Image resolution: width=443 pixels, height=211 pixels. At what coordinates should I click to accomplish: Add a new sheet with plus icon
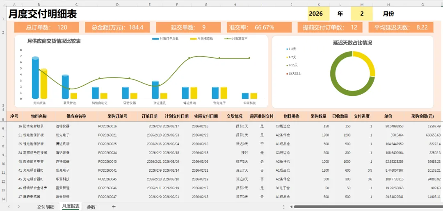click(x=114, y=206)
